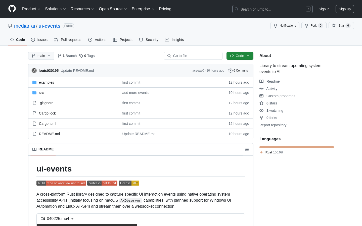Select the Code tab

pyautogui.click(x=17, y=40)
